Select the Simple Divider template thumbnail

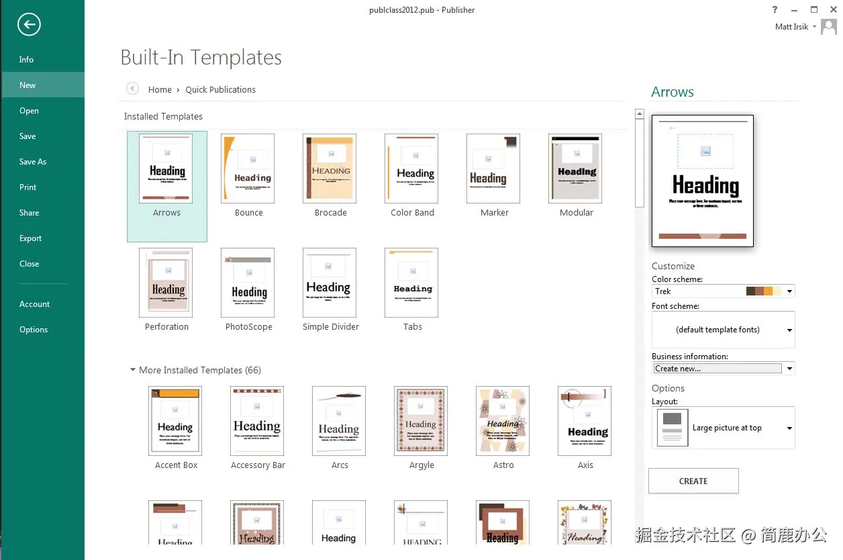point(330,283)
